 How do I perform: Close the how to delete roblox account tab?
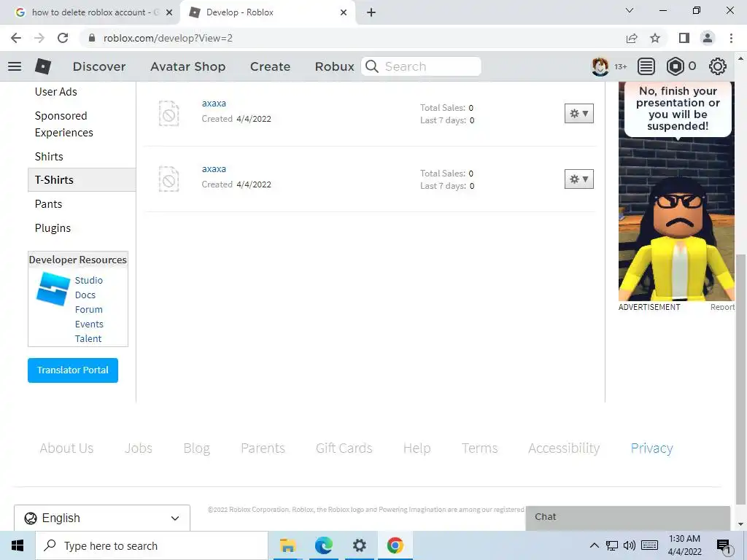[x=169, y=12]
